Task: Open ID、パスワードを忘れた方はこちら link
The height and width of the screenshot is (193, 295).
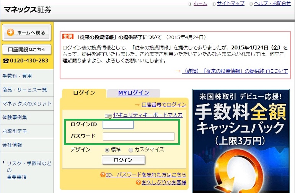Action: 146,175
